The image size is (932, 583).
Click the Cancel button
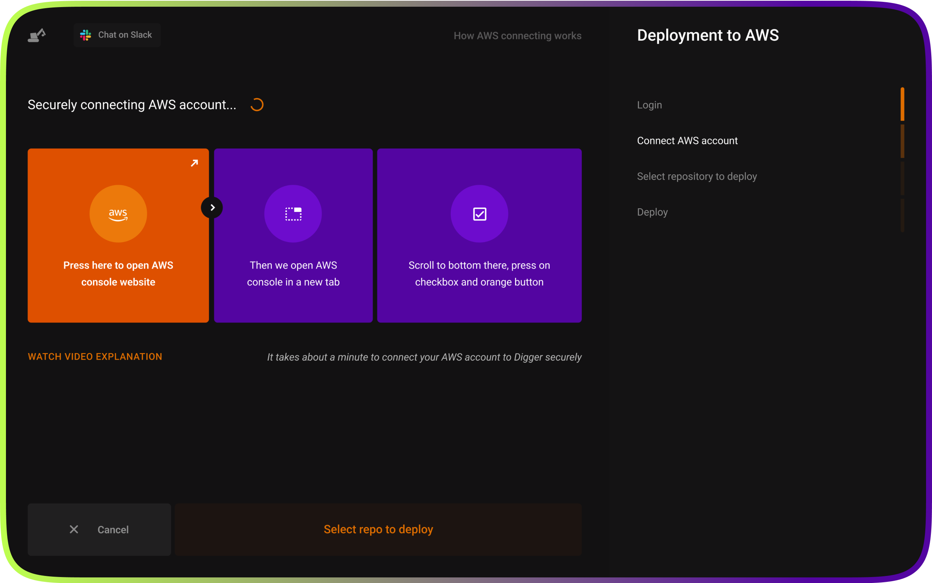tap(99, 529)
